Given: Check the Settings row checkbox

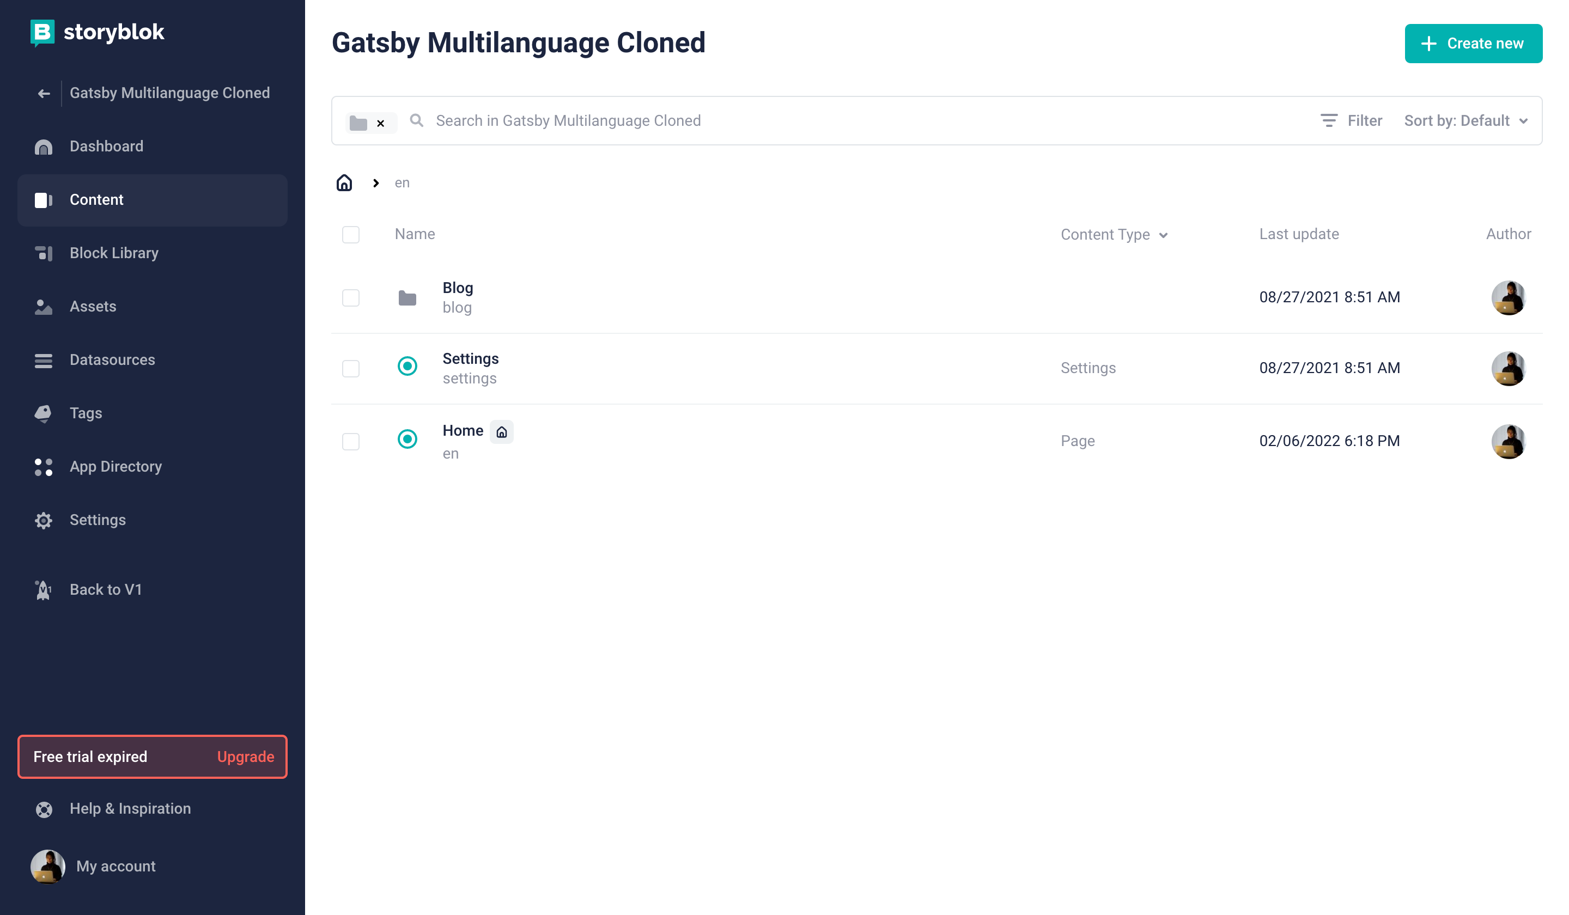Looking at the screenshot, I should coord(351,369).
